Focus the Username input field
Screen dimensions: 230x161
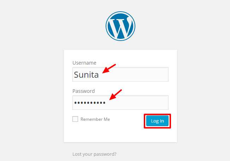pyautogui.click(x=141, y=74)
